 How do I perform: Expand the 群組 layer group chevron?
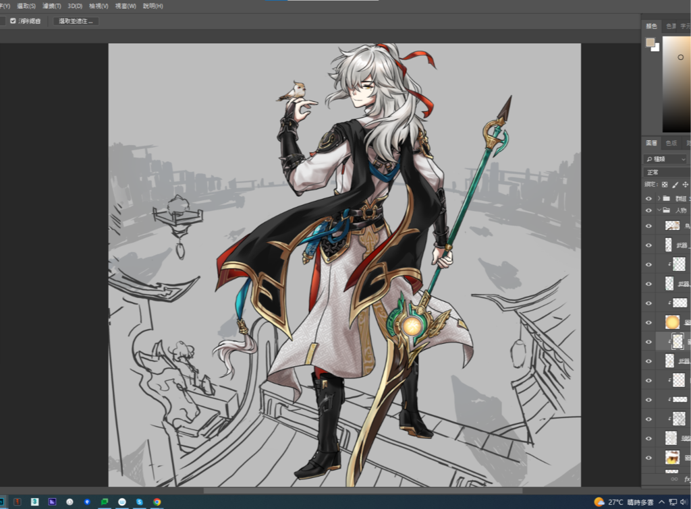point(659,198)
